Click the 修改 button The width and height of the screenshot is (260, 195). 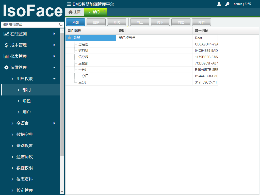coord(117,22)
